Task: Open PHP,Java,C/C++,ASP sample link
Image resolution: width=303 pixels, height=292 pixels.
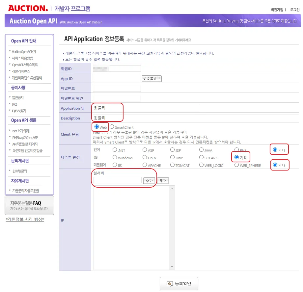Action: [x=25, y=138]
